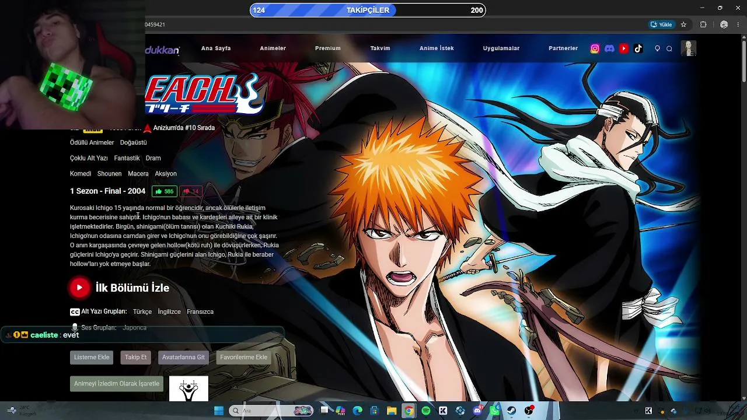Click the "1 Sezon - Final - 2004" text
The height and width of the screenshot is (420, 747).
[107, 191]
